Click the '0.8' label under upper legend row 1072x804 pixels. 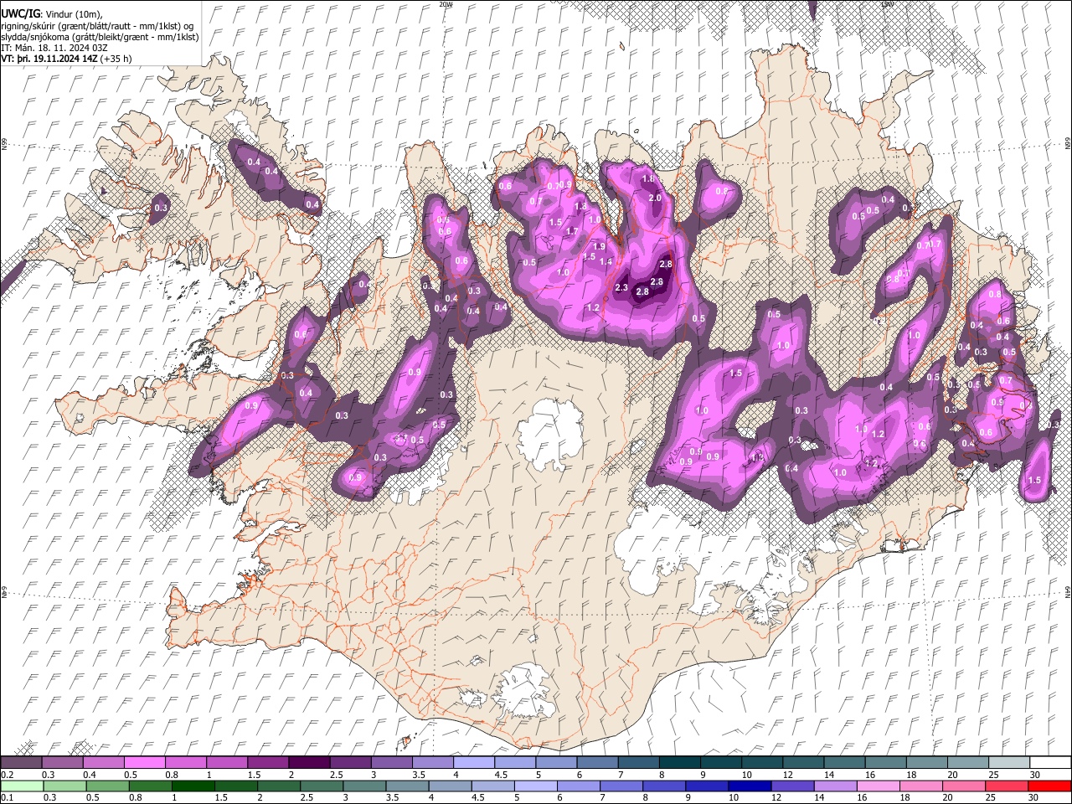pyautogui.click(x=172, y=775)
